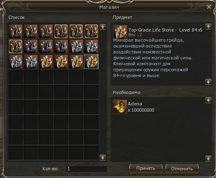Move the item list up with its arrow
Screen dimensions: 216x178
coord(103,27)
